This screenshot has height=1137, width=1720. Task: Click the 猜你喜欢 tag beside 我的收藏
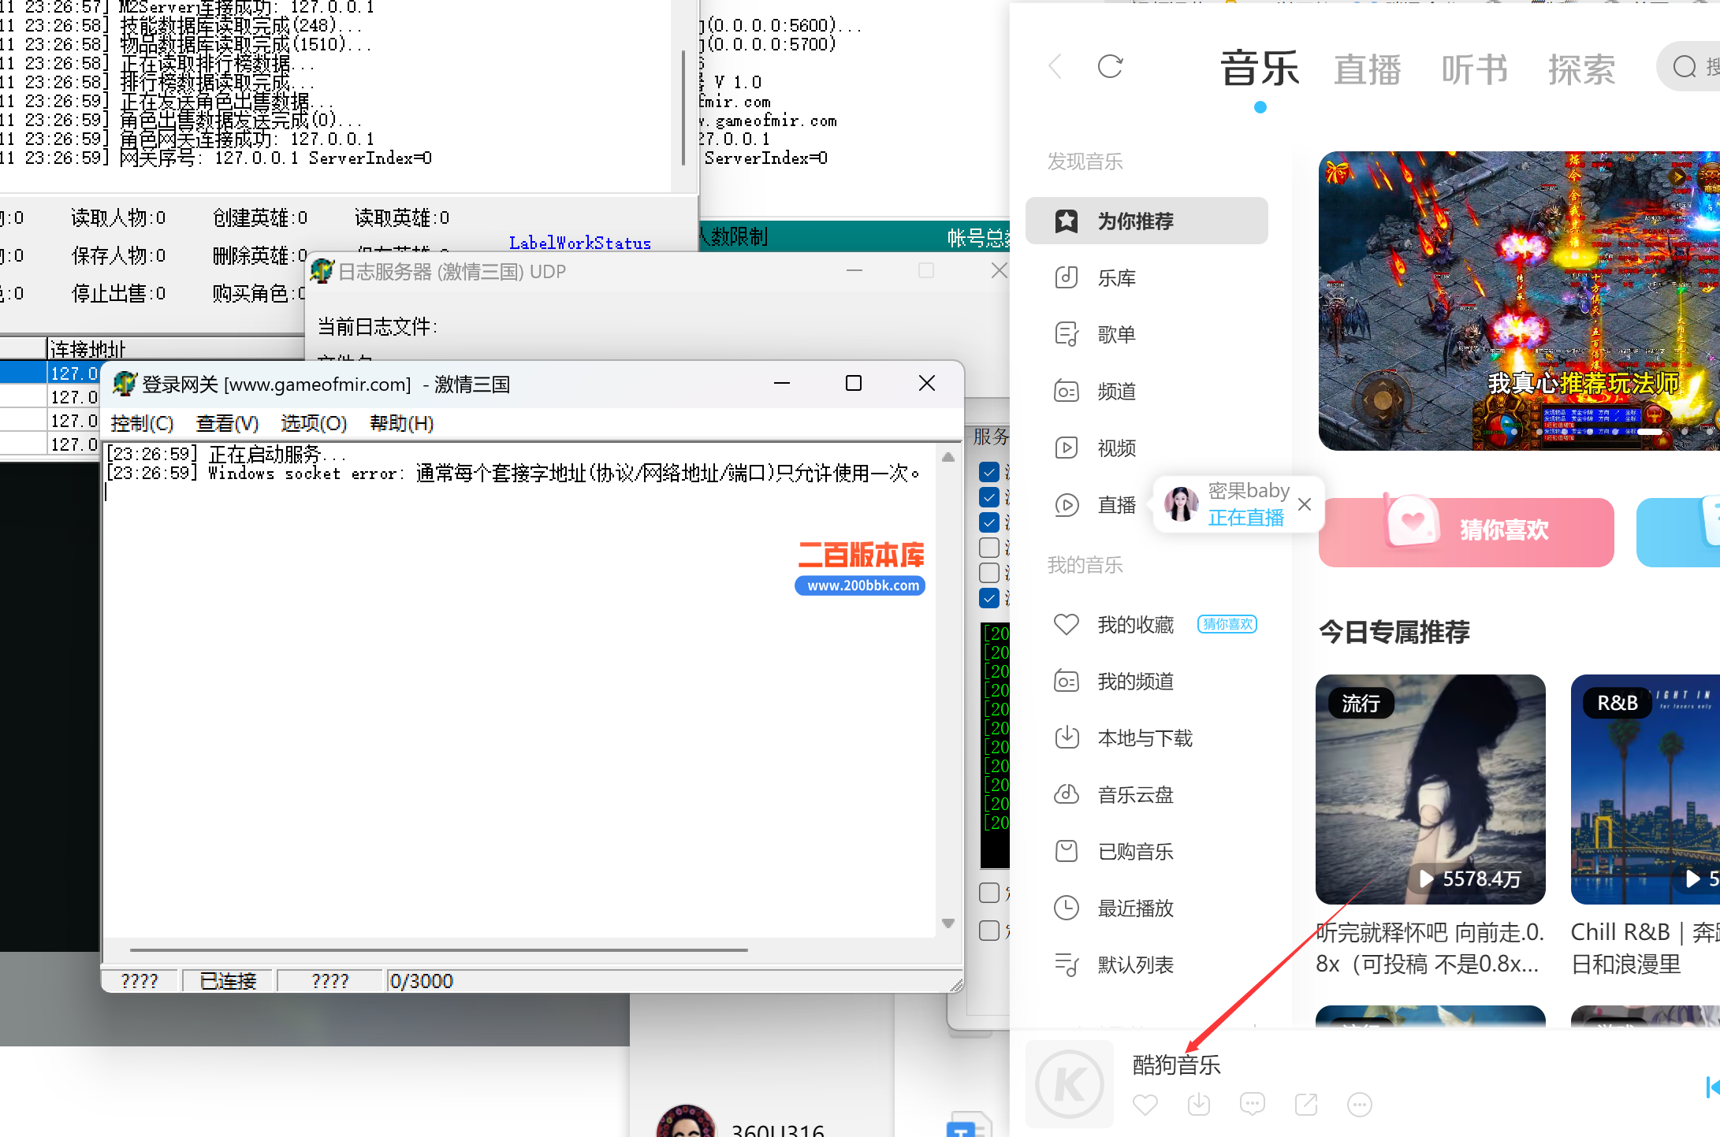(1227, 624)
